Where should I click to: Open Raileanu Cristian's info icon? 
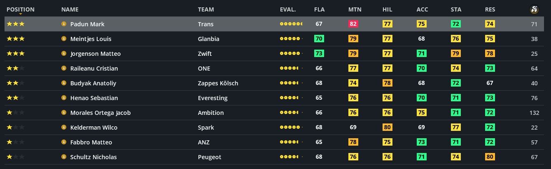click(64, 69)
